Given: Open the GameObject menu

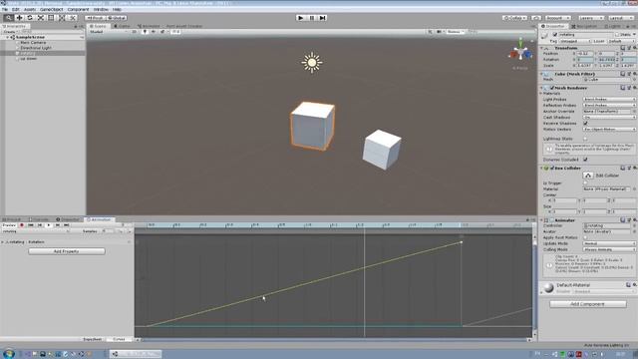Looking at the screenshot, I should coord(51,9).
